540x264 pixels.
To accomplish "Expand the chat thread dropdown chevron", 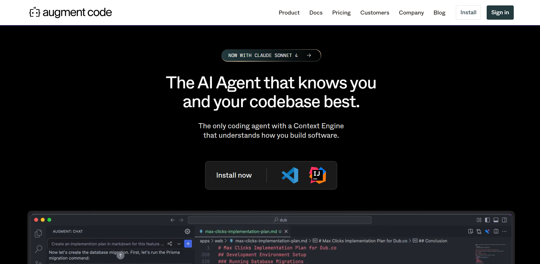I will click(x=179, y=244).
